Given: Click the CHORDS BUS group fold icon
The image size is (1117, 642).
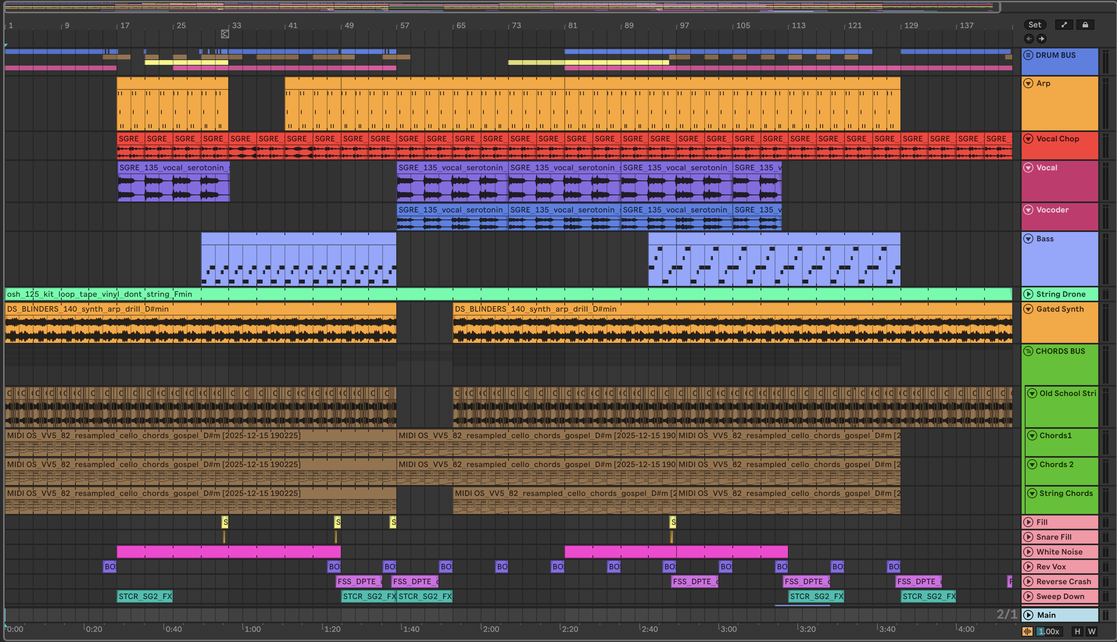Looking at the screenshot, I should tap(1028, 351).
